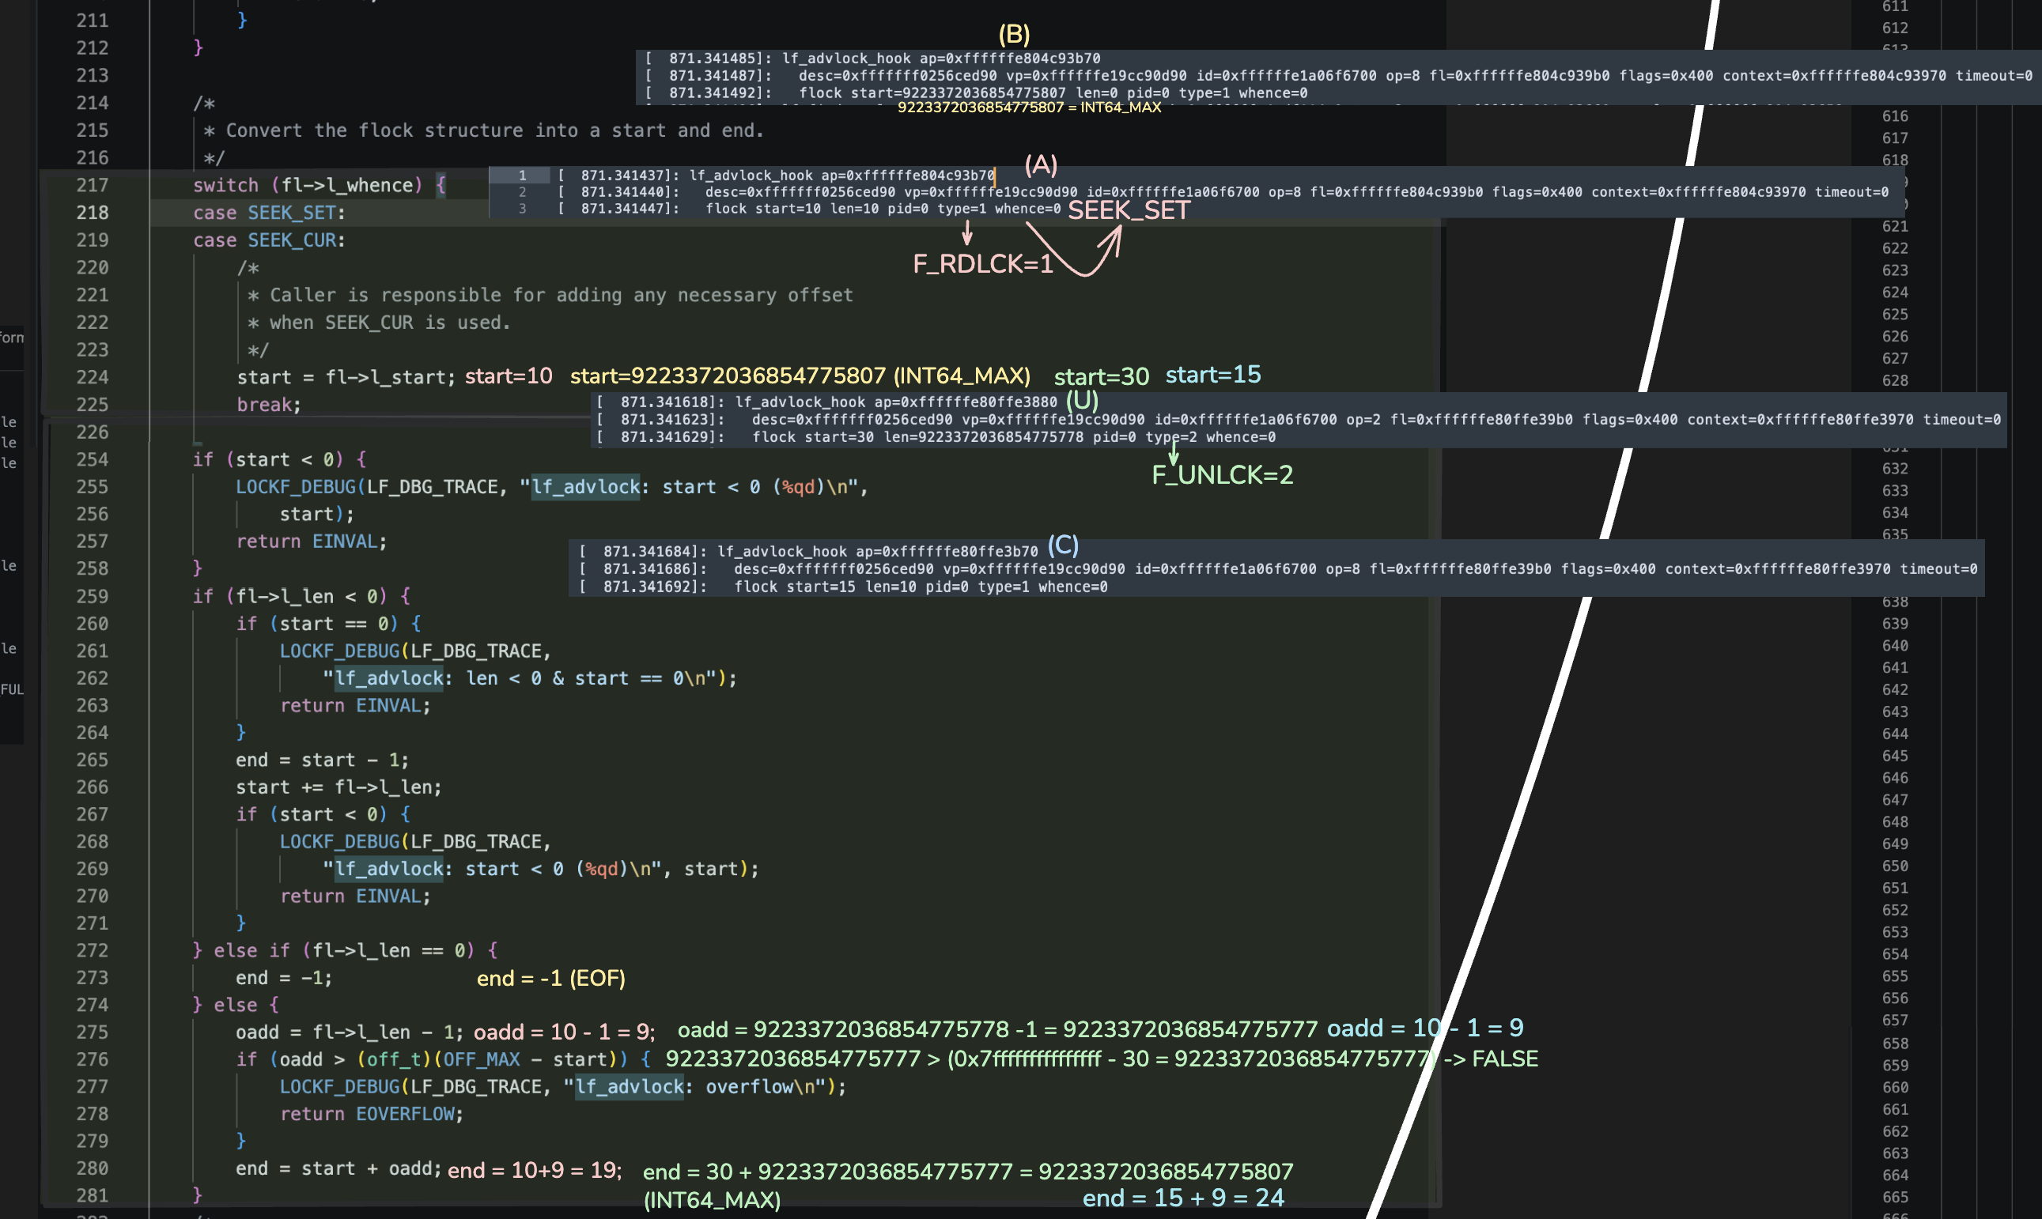Screen dimensions: 2042x1219
Task: Click 'if (start < 0) {' on line 267
Action: [x=323, y=814]
